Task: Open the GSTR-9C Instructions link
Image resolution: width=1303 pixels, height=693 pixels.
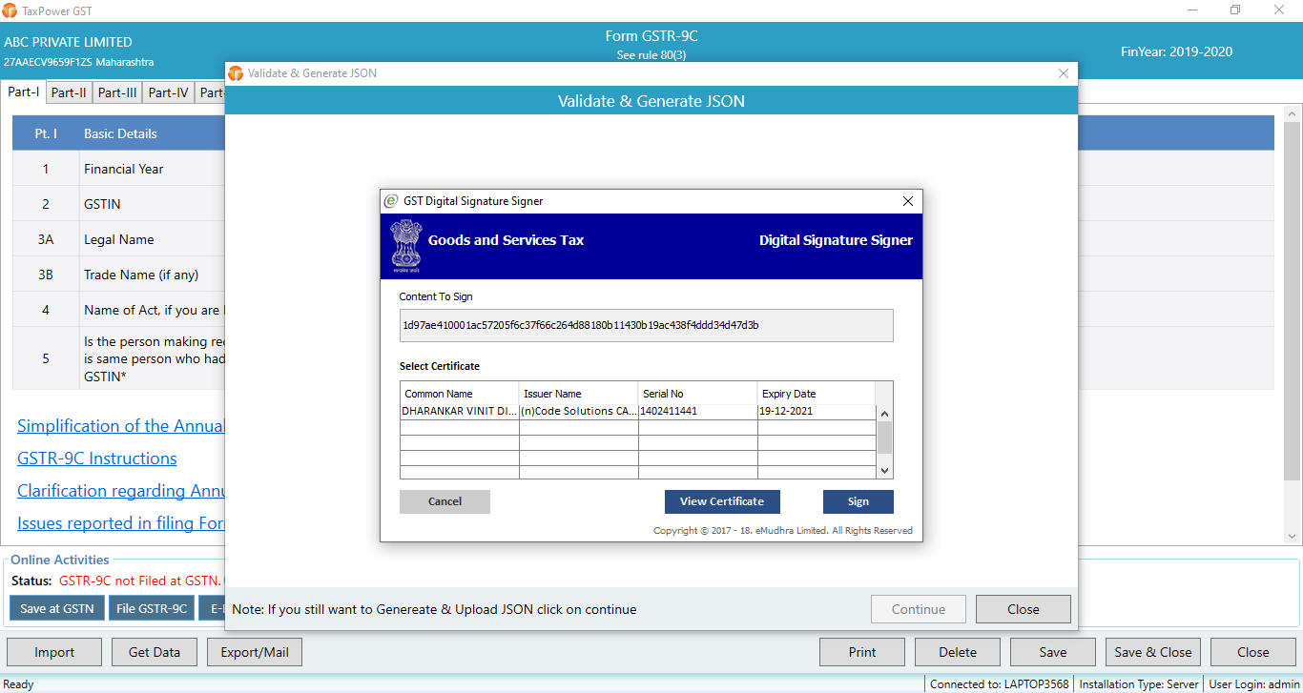Action: [97, 459]
